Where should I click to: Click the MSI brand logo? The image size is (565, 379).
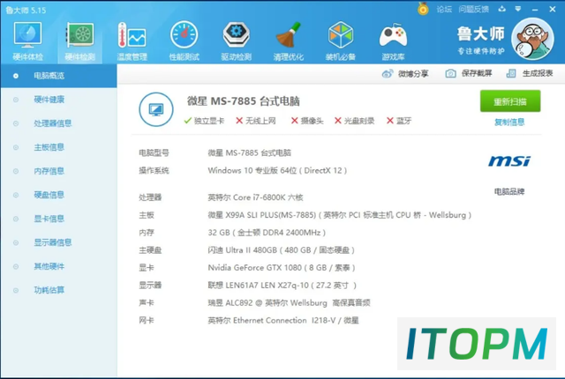509,160
